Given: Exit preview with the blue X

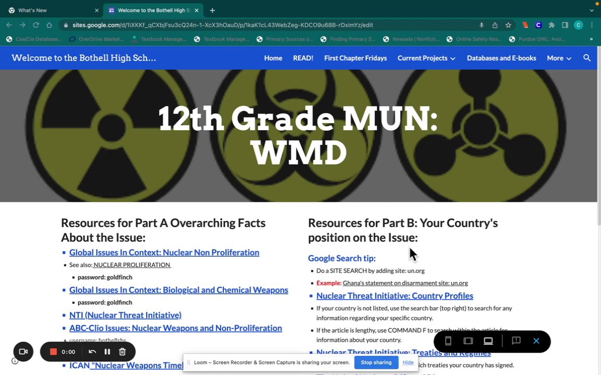Looking at the screenshot, I should pos(536,341).
